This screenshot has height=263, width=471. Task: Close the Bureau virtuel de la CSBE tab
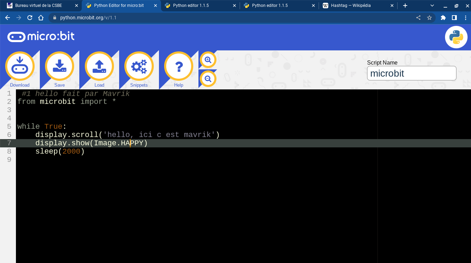coord(76,6)
